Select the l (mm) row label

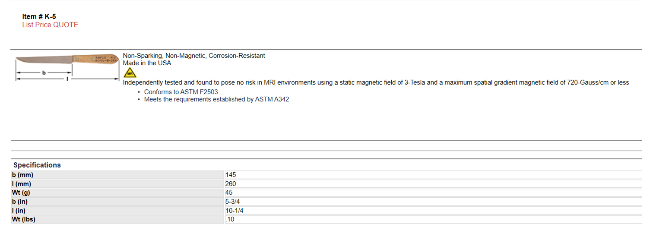(22, 184)
